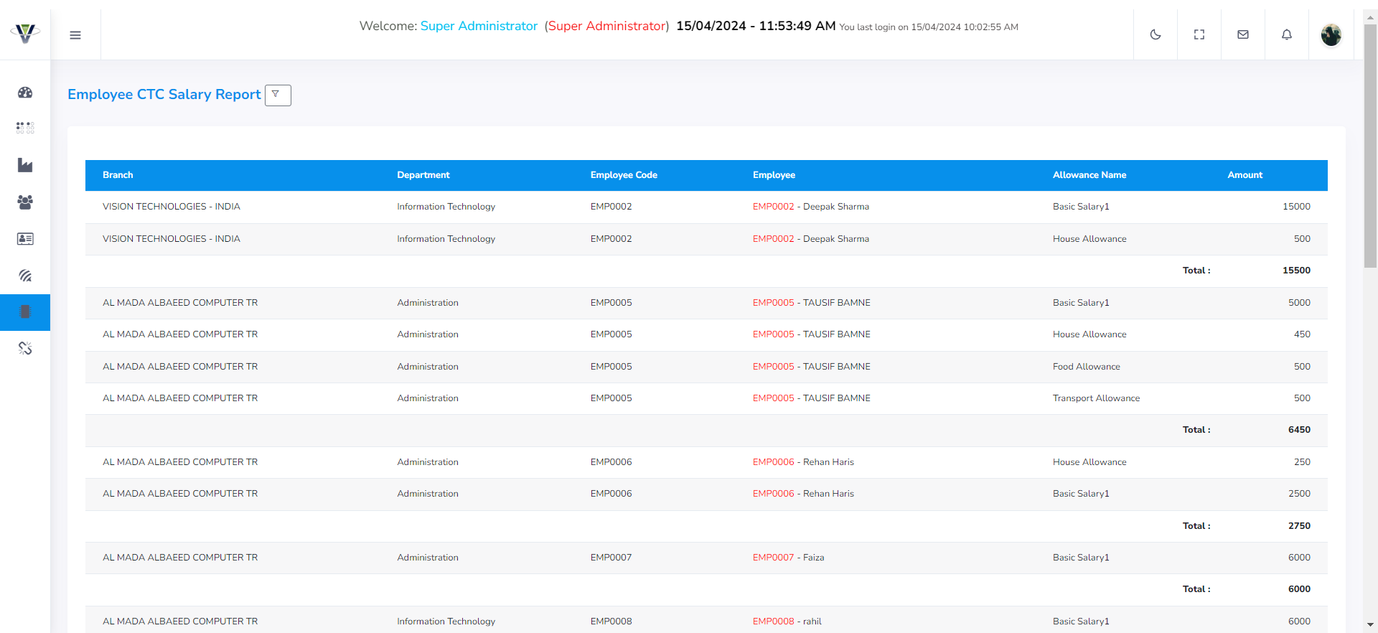Open EMP0002 link in Basic Salary1 row
This screenshot has height=633, width=1378.
click(x=774, y=207)
